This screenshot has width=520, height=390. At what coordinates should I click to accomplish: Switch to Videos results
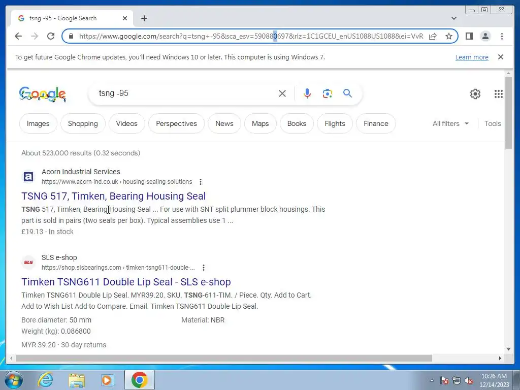126,123
